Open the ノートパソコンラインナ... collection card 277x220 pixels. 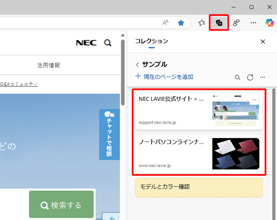pyautogui.click(x=199, y=154)
